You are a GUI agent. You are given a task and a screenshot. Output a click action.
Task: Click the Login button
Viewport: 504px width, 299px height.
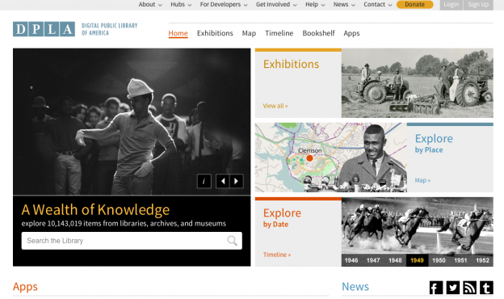point(451,5)
